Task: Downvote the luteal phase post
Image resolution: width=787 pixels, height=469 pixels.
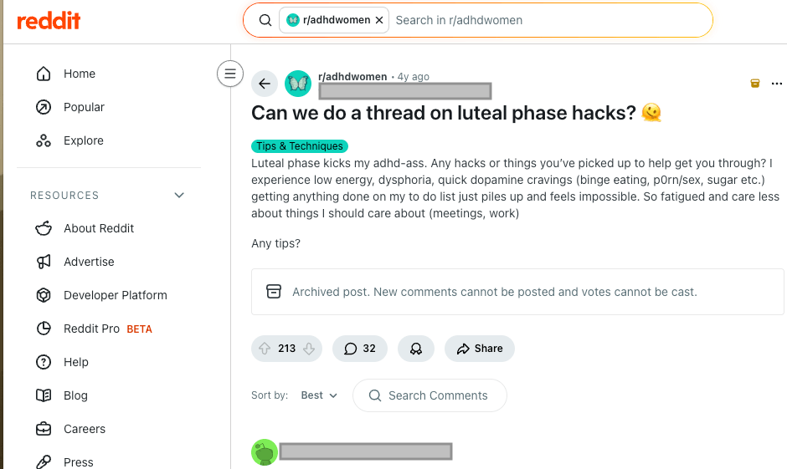Action: [x=309, y=349]
